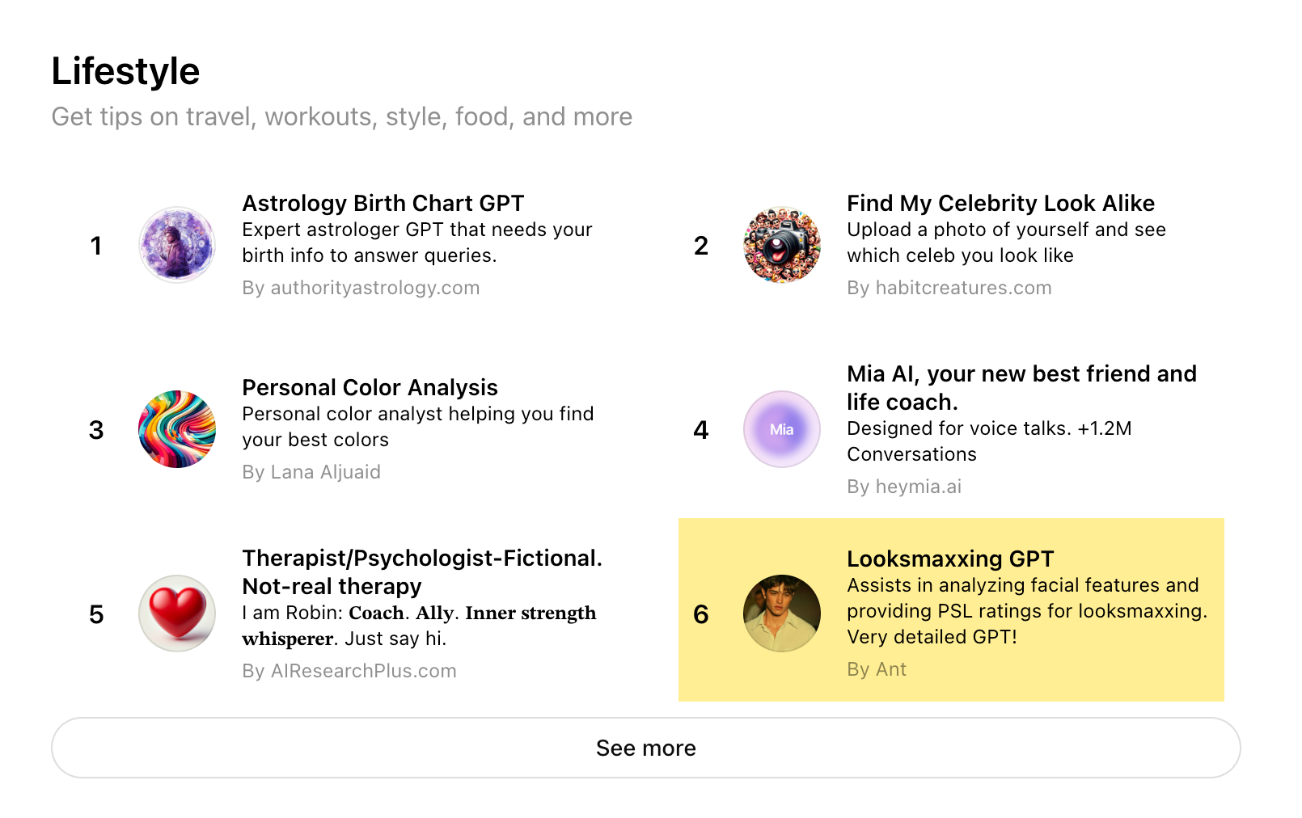Click the camera icon for Celebrity Look Alike
This screenshot has height=818, width=1302.
point(781,245)
